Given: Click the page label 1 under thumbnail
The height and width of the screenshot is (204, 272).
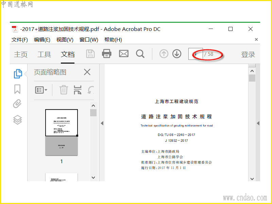Looking at the screenshot, I should click(x=62, y=161).
